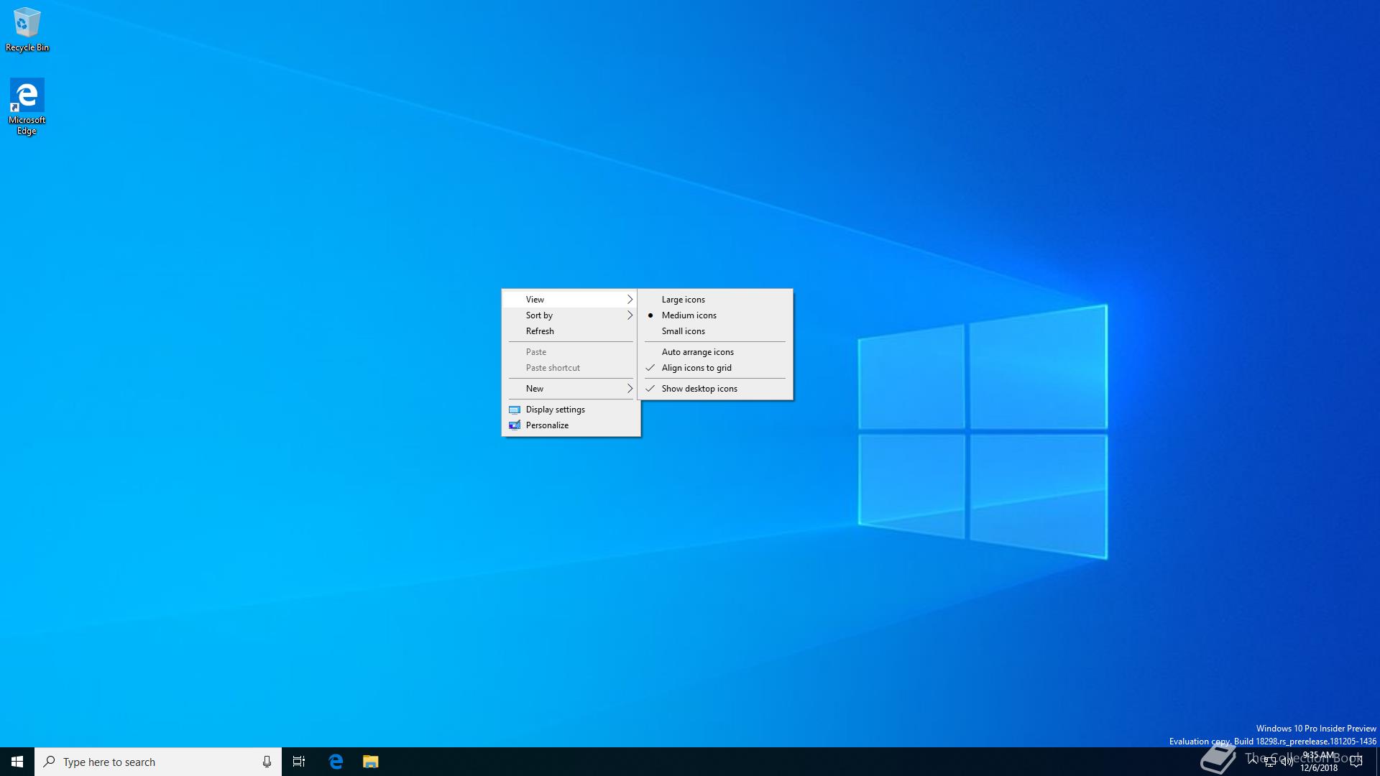Image resolution: width=1380 pixels, height=776 pixels.
Task: Choose Refresh in context menu
Action: (571, 331)
